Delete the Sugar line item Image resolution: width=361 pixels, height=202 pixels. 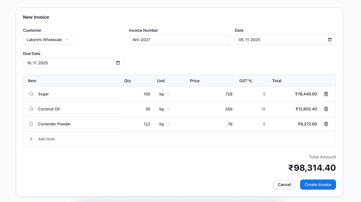click(x=326, y=94)
